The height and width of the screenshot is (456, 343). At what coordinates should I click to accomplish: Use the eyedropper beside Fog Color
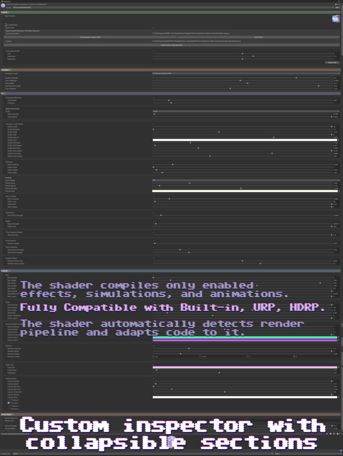tap(338, 367)
